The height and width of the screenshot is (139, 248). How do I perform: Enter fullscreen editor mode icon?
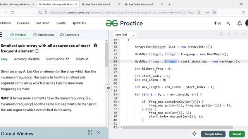point(244,34)
